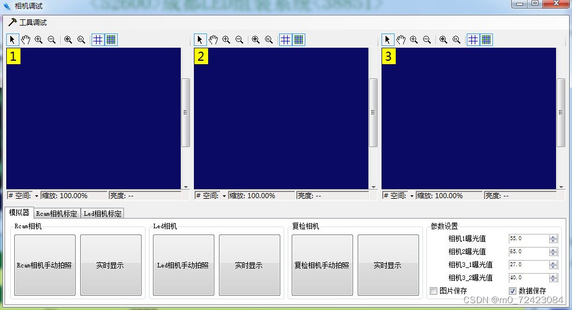This screenshot has width=572, height=310.
Task: Click fit-to-window zoom icon in viewer 2
Action: point(256,40)
